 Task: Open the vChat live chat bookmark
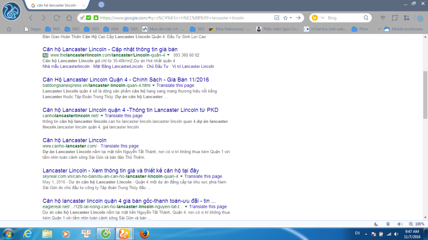[x=325, y=29]
